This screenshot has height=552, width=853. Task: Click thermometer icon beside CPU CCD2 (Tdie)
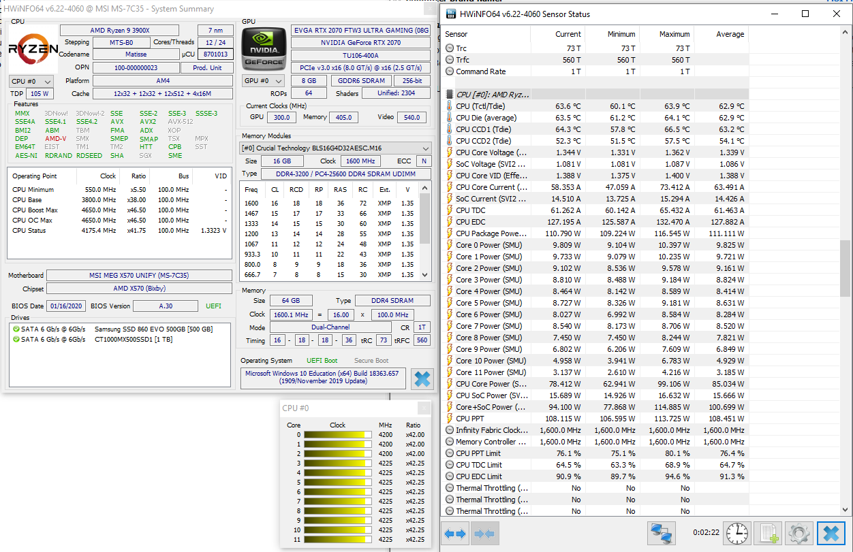(450, 141)
